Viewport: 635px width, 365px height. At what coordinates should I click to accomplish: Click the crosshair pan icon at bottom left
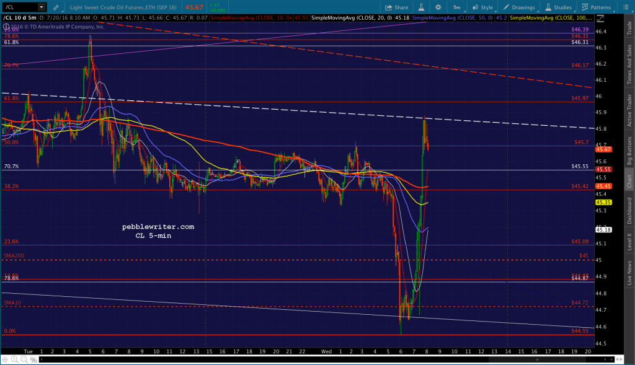coord(5,359)
